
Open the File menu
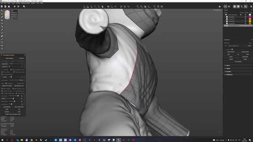tap(2, 3)
